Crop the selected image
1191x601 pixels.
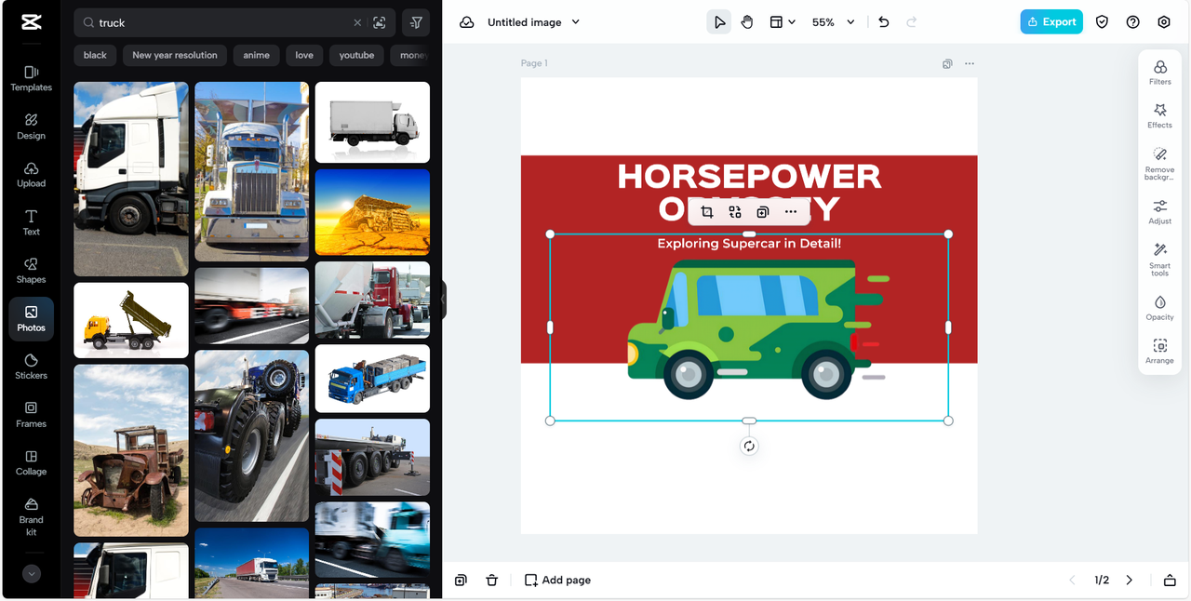(x=707, y=212)
